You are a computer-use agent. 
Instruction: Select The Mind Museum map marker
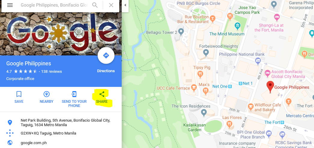click(x=237, y=26)
